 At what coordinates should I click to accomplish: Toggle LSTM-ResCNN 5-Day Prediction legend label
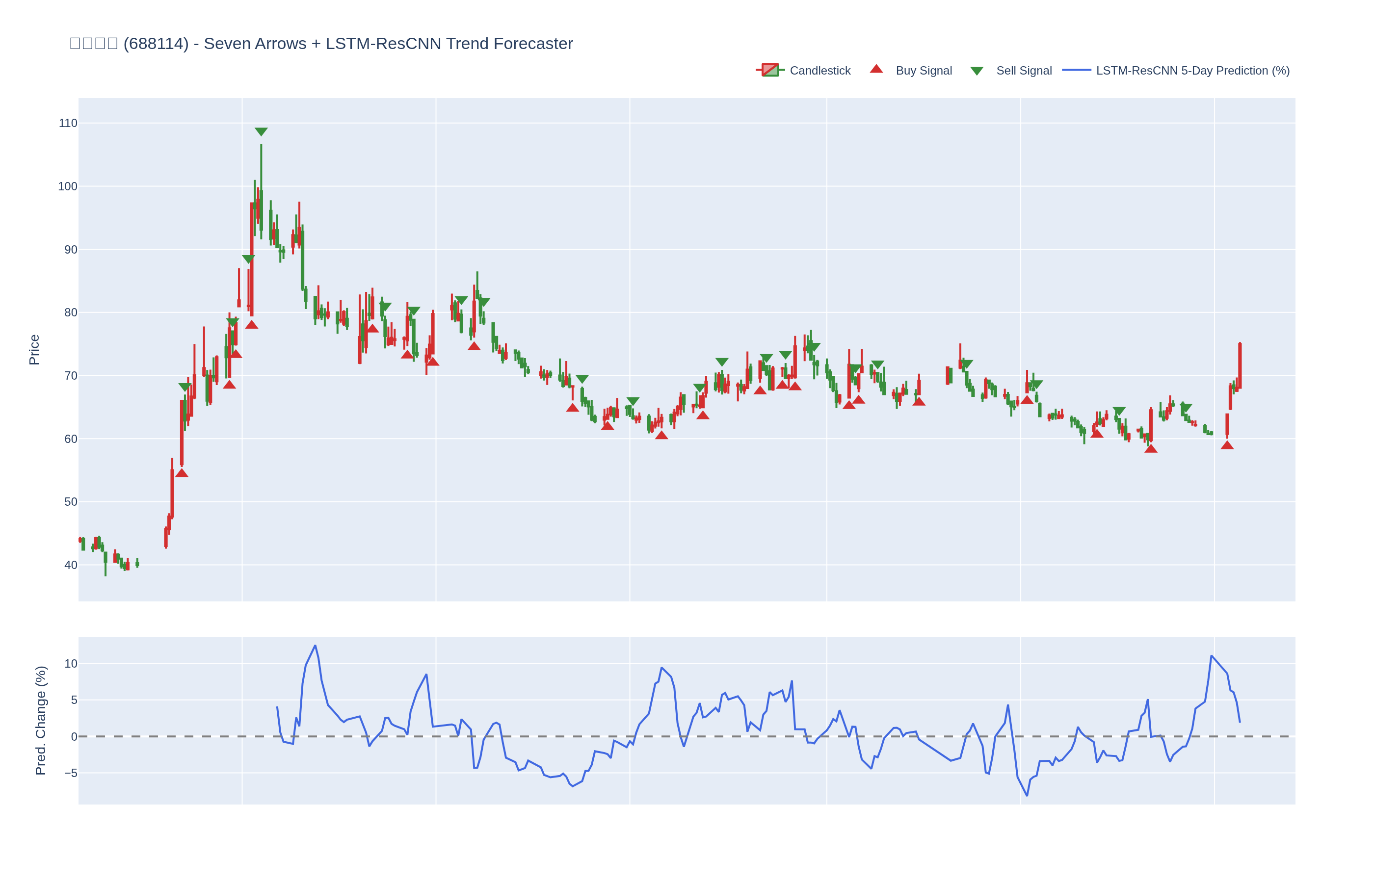[1193, 71]
